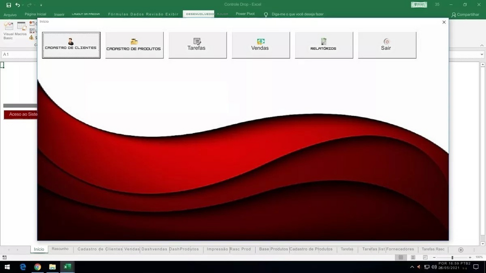
Task: Click 'Diga-me o que você deseja fazer' search box
Action: coord(297,14)
